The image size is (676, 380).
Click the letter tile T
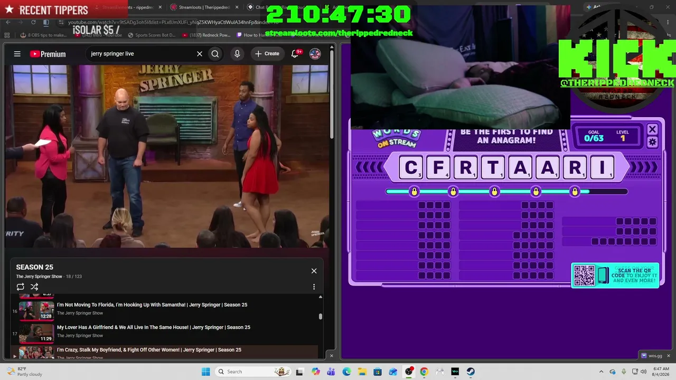pos(493,168)
